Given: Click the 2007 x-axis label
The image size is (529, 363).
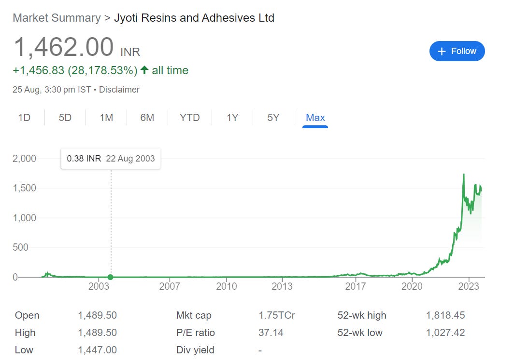Looking at the screenshot, I should [170, 286].
